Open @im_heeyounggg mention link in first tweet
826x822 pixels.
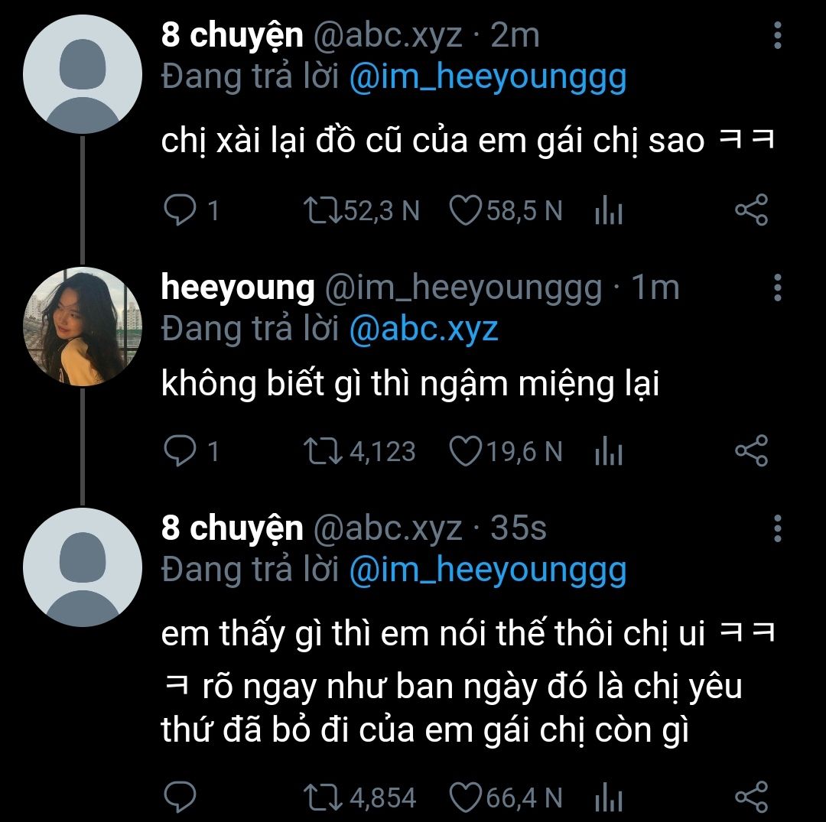pos(487,77)
